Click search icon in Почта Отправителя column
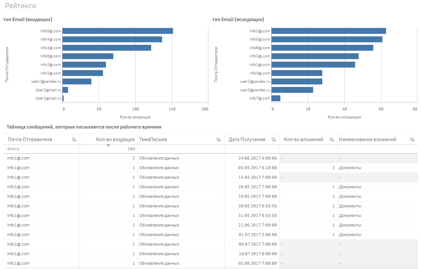Viewport: 421px width, 269px height. (x=74, y=140)
